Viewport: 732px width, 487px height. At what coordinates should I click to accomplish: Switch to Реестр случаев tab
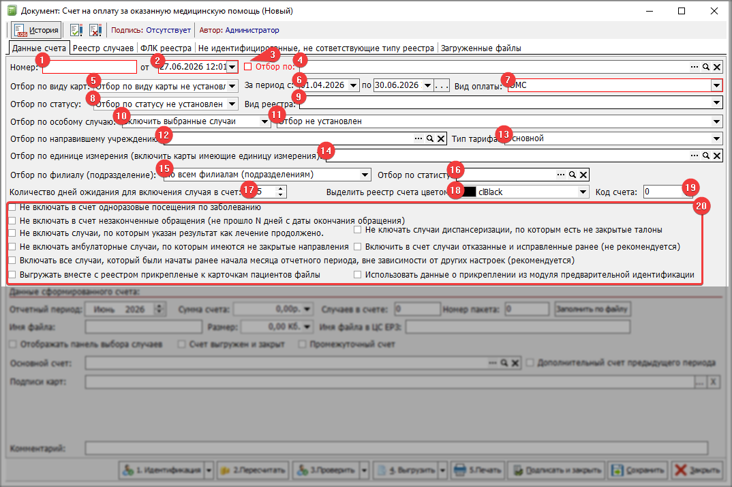click(103, 48)
